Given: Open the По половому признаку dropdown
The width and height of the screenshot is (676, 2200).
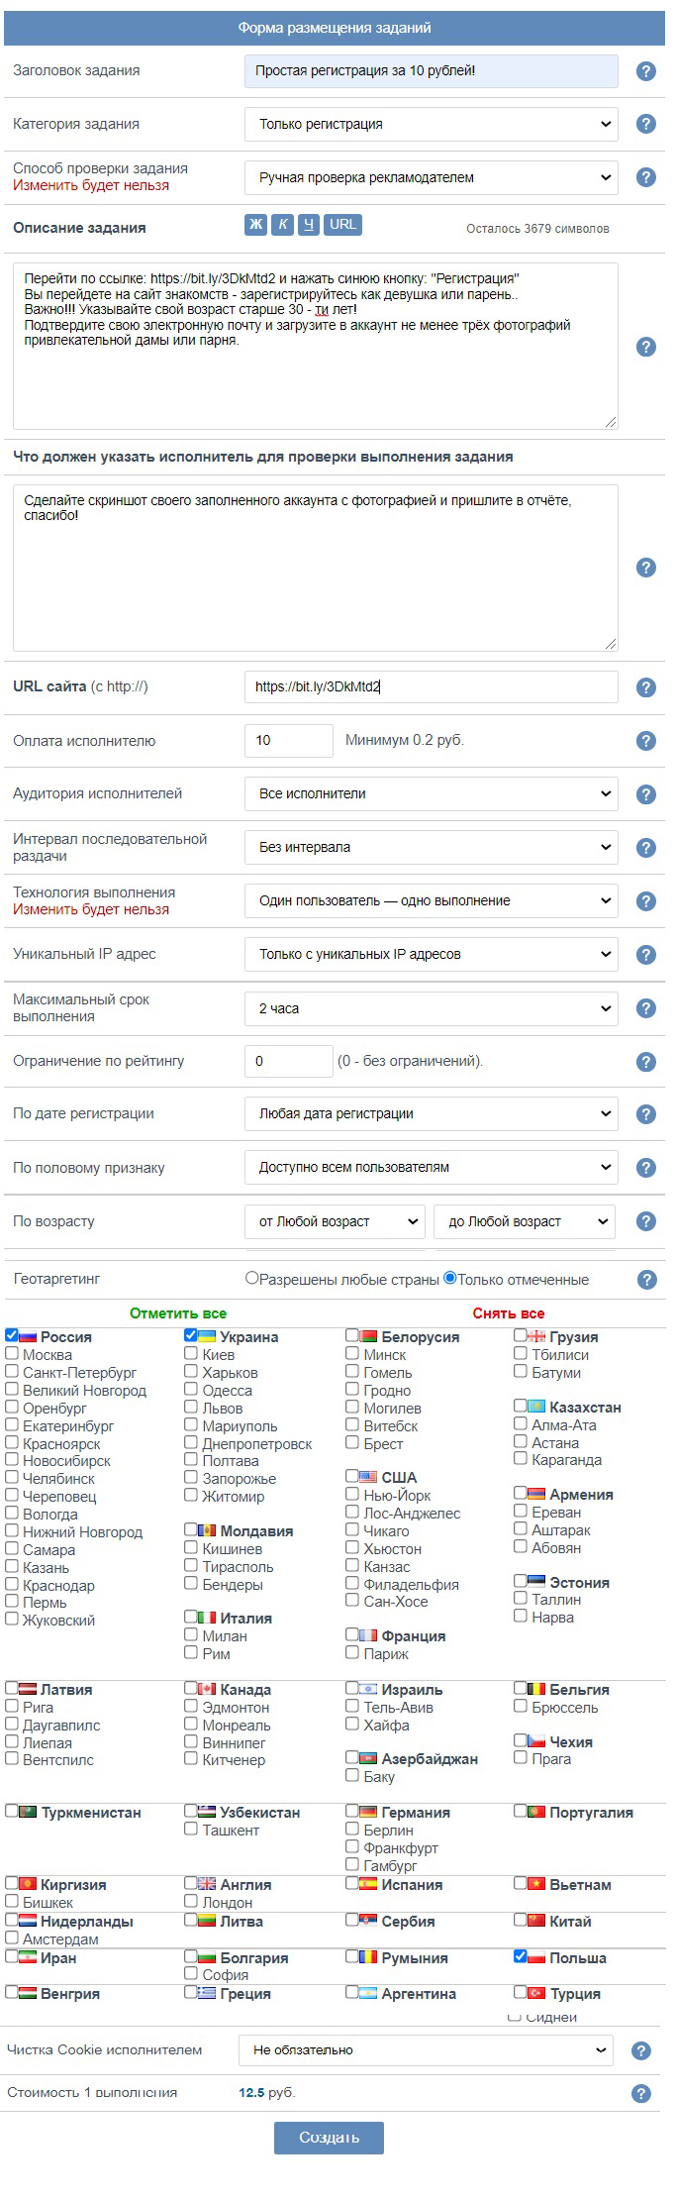Looking at the screenshot, I should click(x=432, y=1167).
